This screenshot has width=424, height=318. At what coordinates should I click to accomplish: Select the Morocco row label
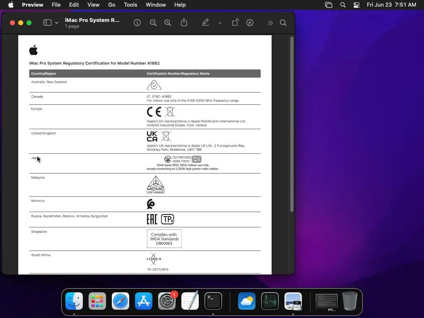[x=38, y=201]
